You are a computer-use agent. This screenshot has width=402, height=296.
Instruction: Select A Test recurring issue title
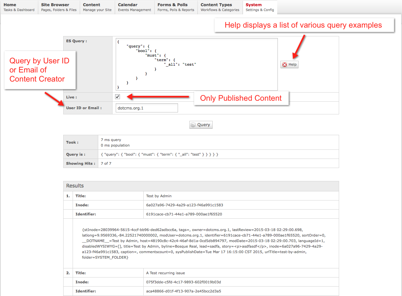[x=165, y=273]
